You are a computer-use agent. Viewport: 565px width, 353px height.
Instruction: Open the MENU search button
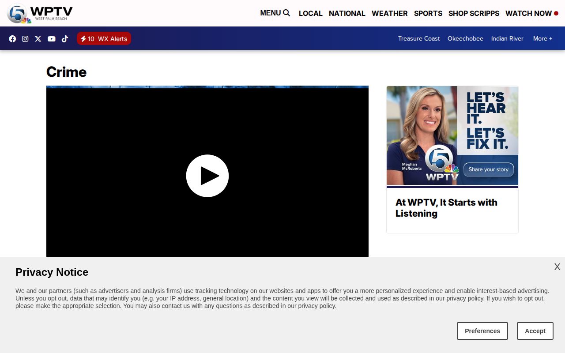[275, 13]
